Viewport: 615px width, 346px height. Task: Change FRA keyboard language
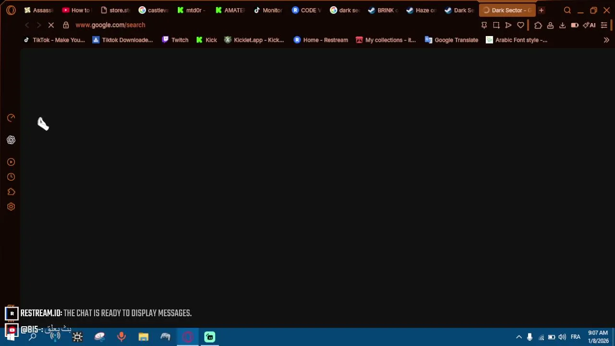coord(576,337)
